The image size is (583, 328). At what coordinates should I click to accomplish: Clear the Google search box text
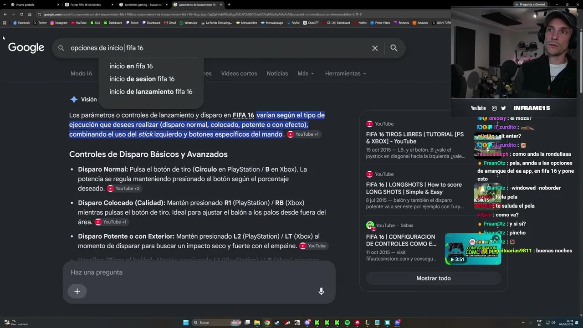pos(375,48)
